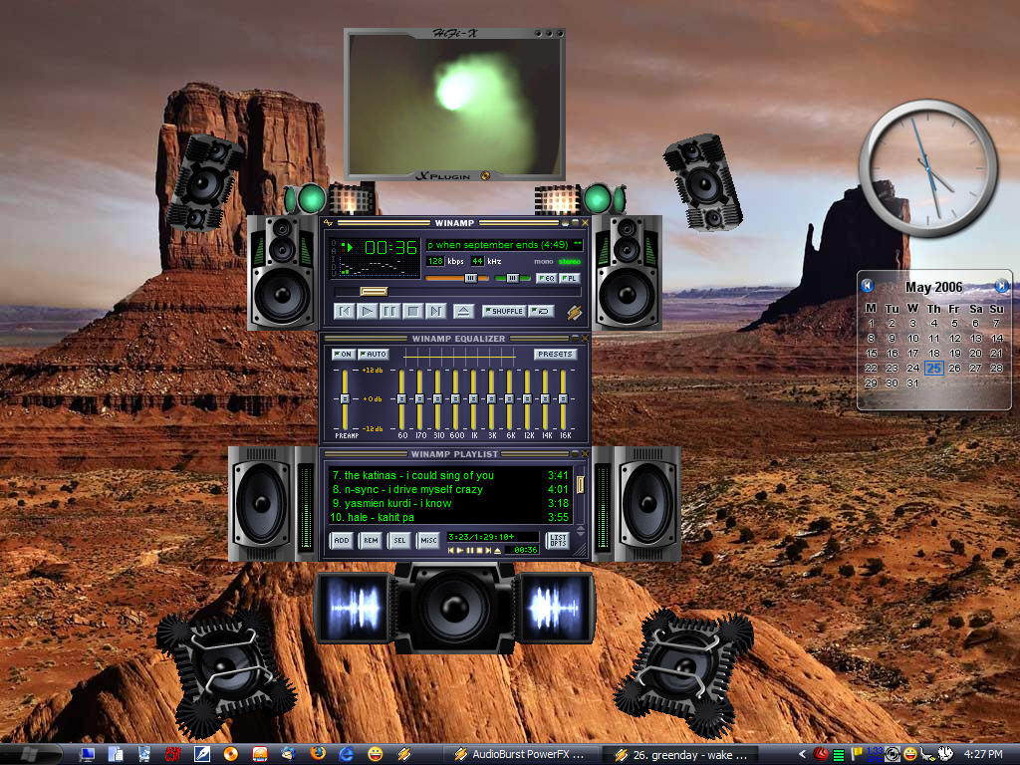The width and height of the screenshot is (1020, 765).
Task: Select track 9 yasmien kurdi in playlist
Action: tap(449, 503)
